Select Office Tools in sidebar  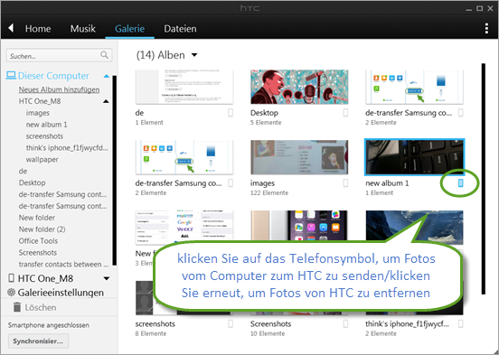coord(38,241)
